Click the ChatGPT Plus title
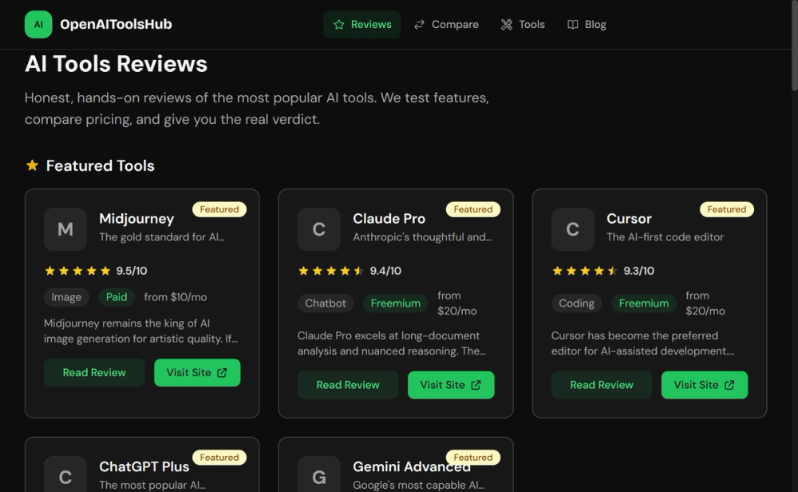The image size is (798, 492). (x=144, y=466)
